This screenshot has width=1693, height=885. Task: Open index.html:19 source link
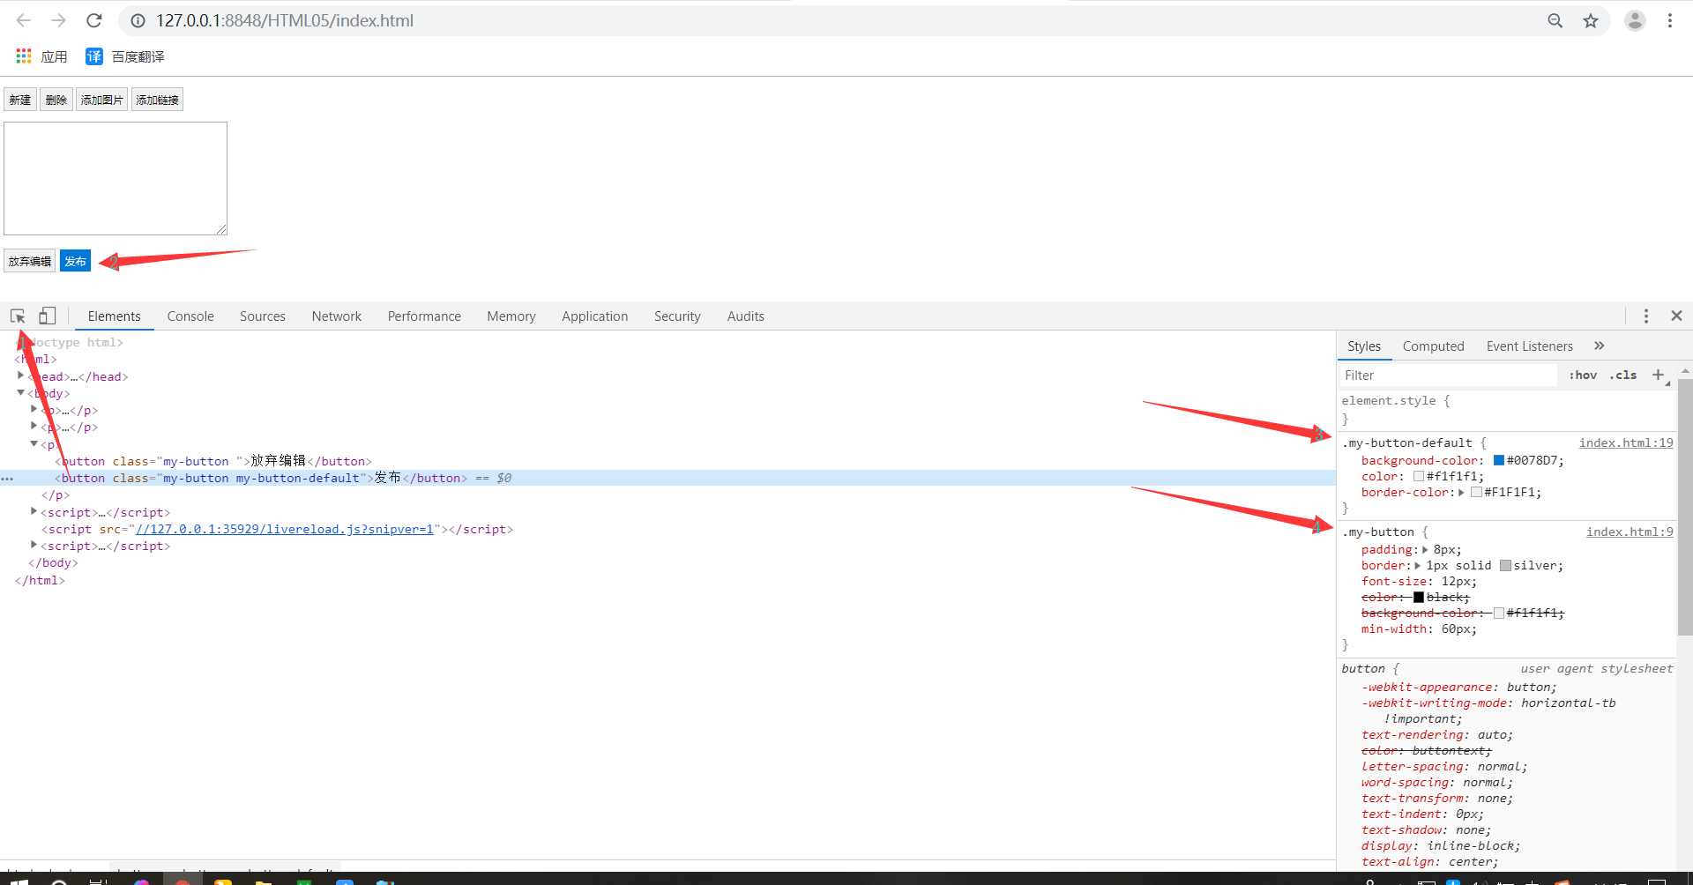click(1626, 442)
